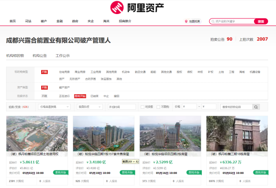Screen dimensions: 276x188
Task: Click the 成都兴露合能置业 page title
Action: (58, 41)
